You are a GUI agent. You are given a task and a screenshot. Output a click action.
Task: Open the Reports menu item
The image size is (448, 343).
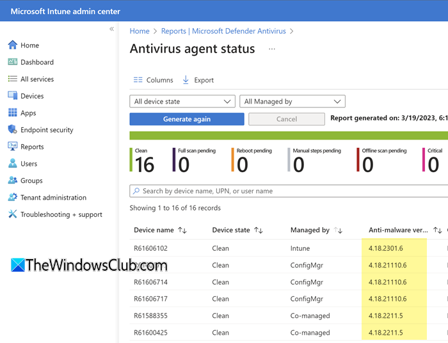tap(32, 147)
